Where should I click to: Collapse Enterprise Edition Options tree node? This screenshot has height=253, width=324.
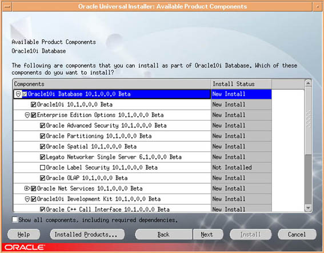coord(27,115)
